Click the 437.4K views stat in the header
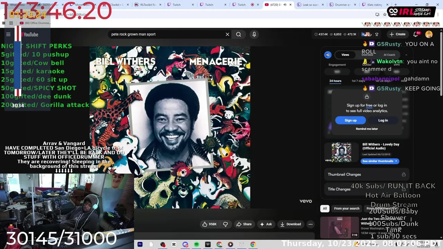Screen dimensions: 443x249 coord(321,34)
